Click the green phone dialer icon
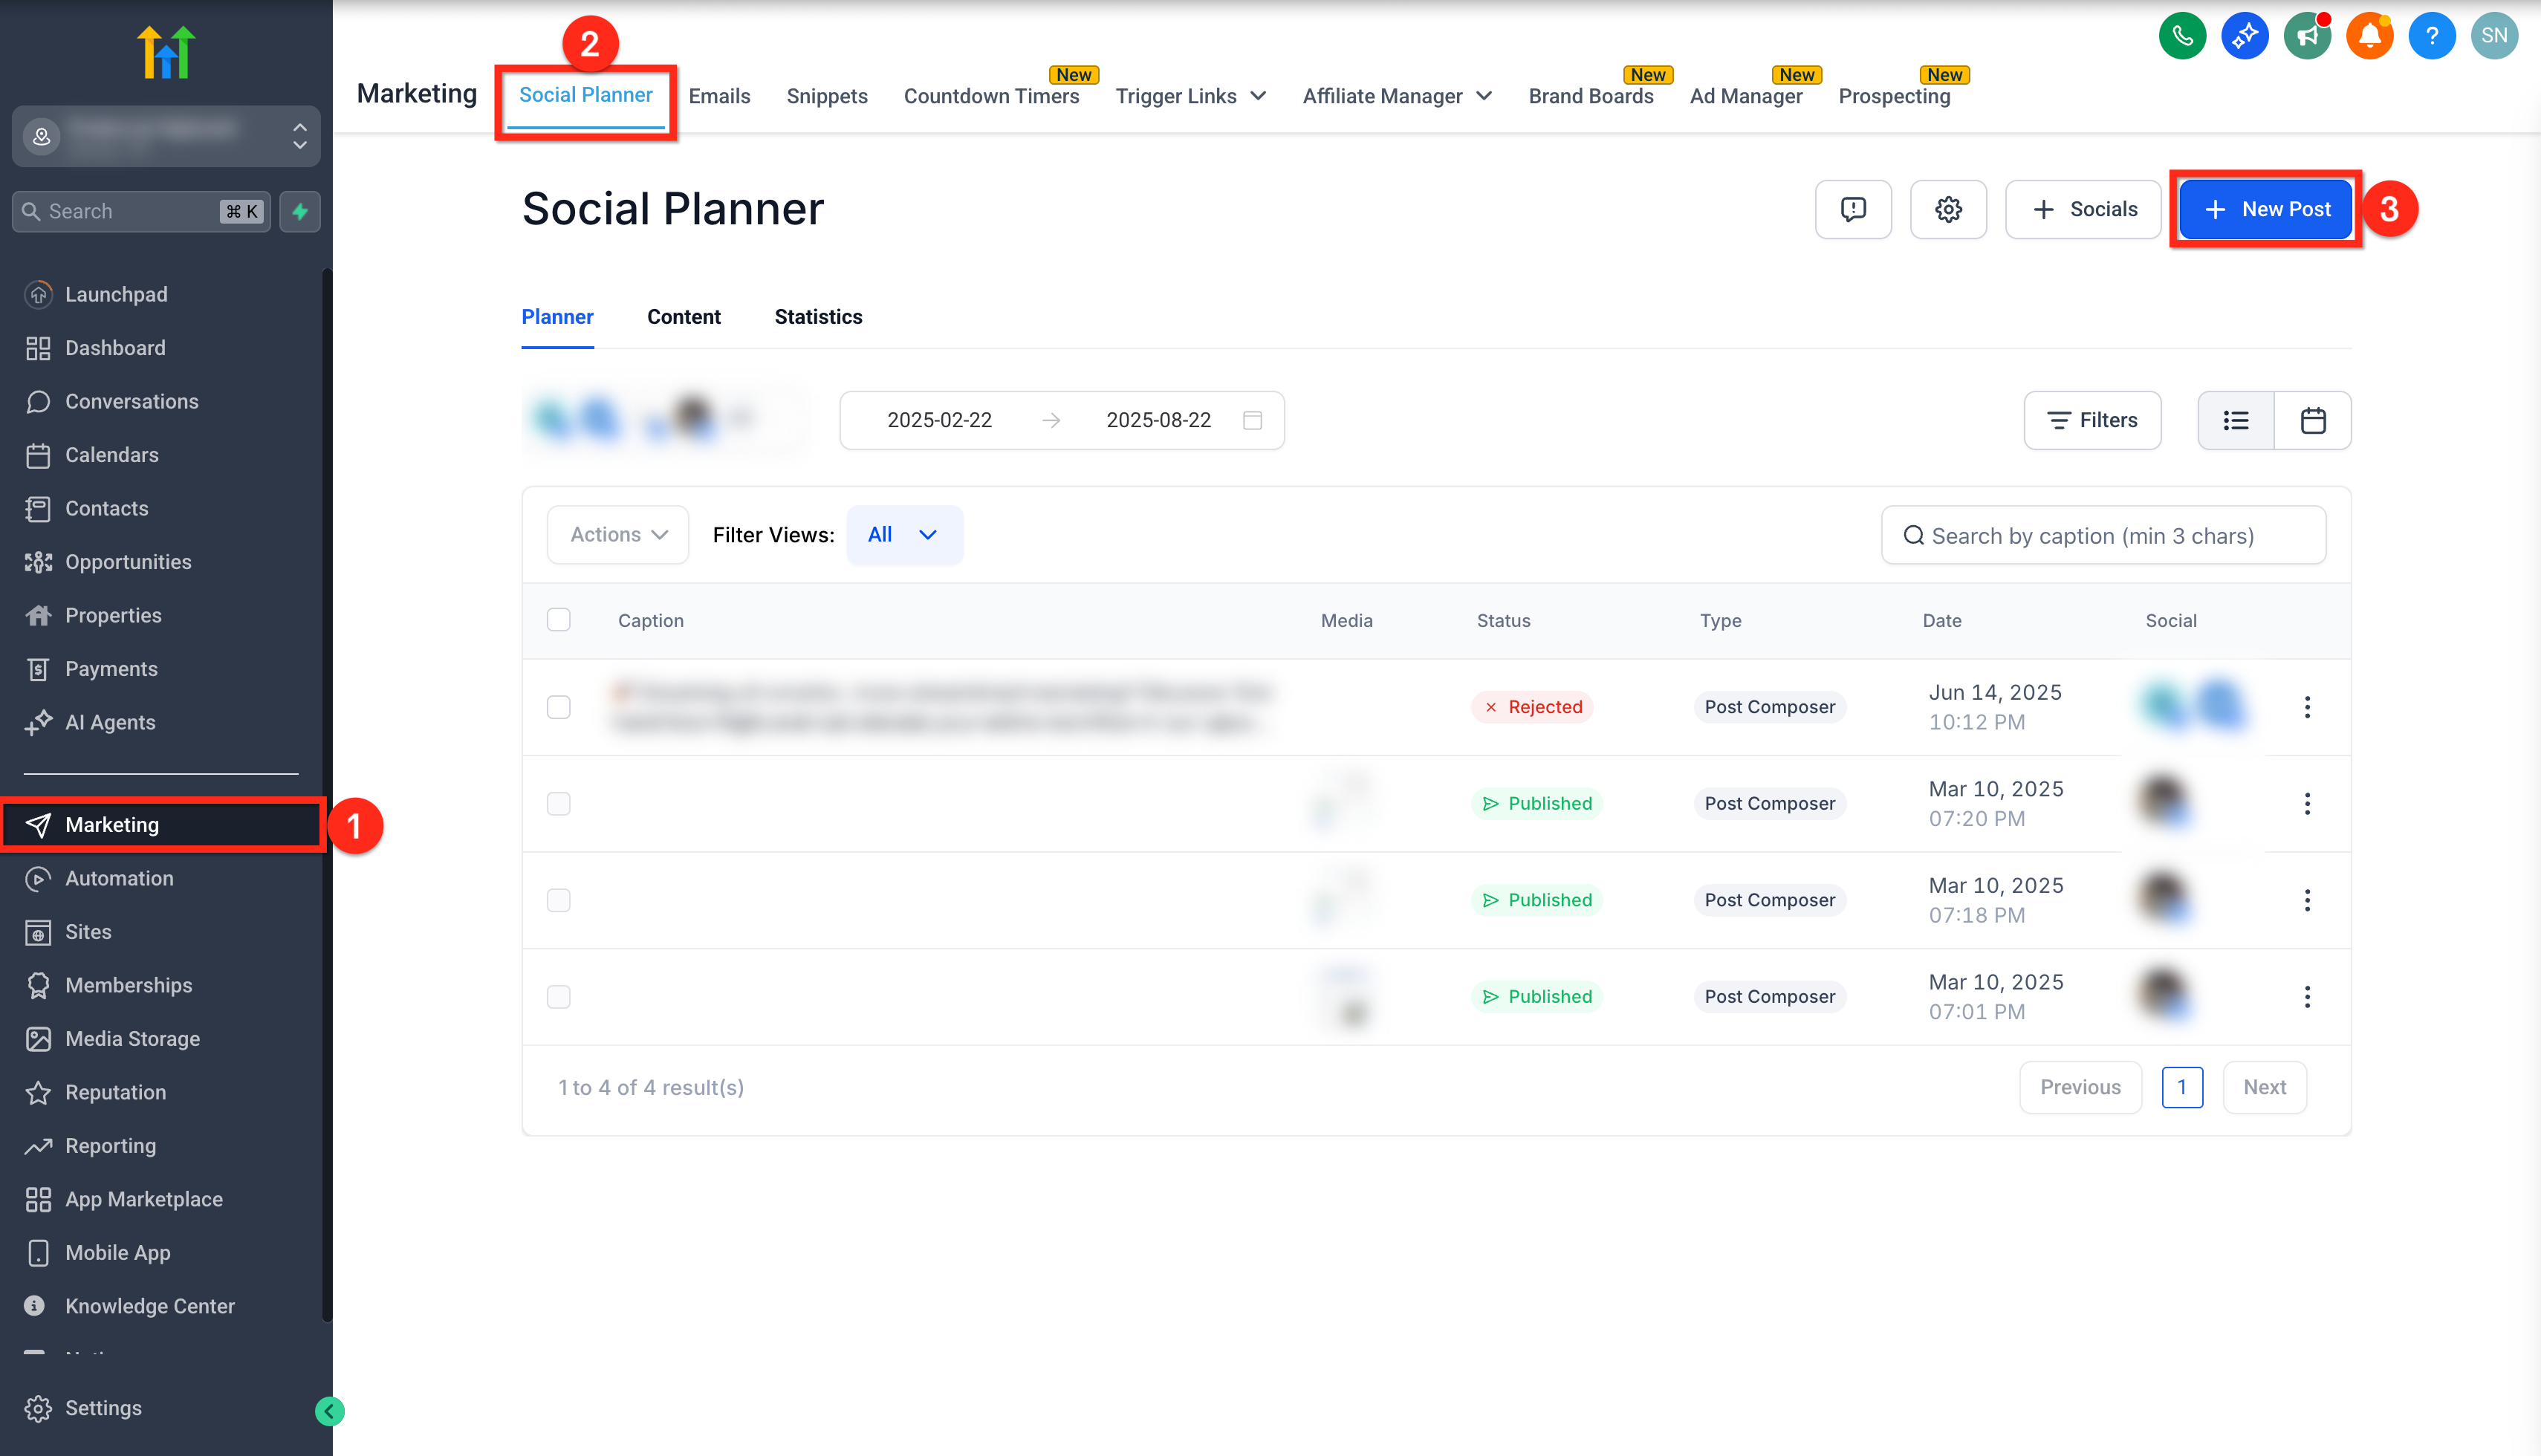The image size is (2541, 1456). coord(2182,36)
